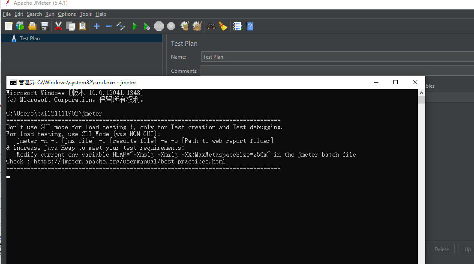This screenshot has height=264, width=474.
Task: Click the Toggle enable/disable icon
Action: pos(121,26)
